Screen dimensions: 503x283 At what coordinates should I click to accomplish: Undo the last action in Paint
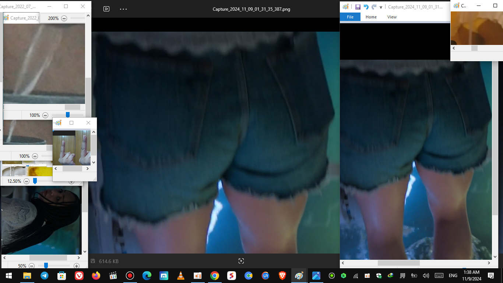coord(366,7)
